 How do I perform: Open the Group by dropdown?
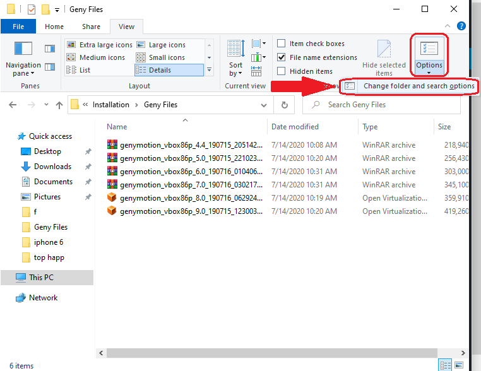click(258, 44)
